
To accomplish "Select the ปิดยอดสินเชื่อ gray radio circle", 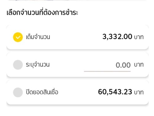I will pyautogui.click(x=18, y=92).
